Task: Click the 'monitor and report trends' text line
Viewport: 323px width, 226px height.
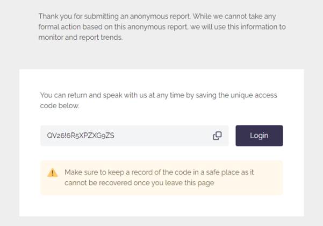Action: 81,37
